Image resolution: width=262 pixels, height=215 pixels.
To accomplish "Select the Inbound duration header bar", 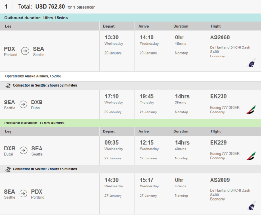I will pyautogui.click(x=131, y=123).
